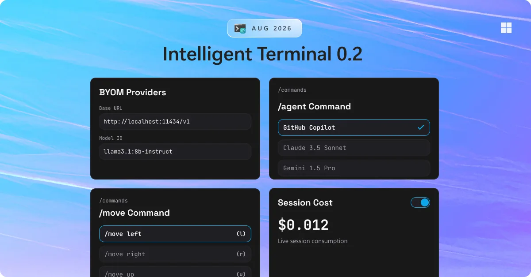Image resolution: width=531 pixels, height=277 pixels.
Task: Click the Windows logo icon
Action: click(506, 28)
